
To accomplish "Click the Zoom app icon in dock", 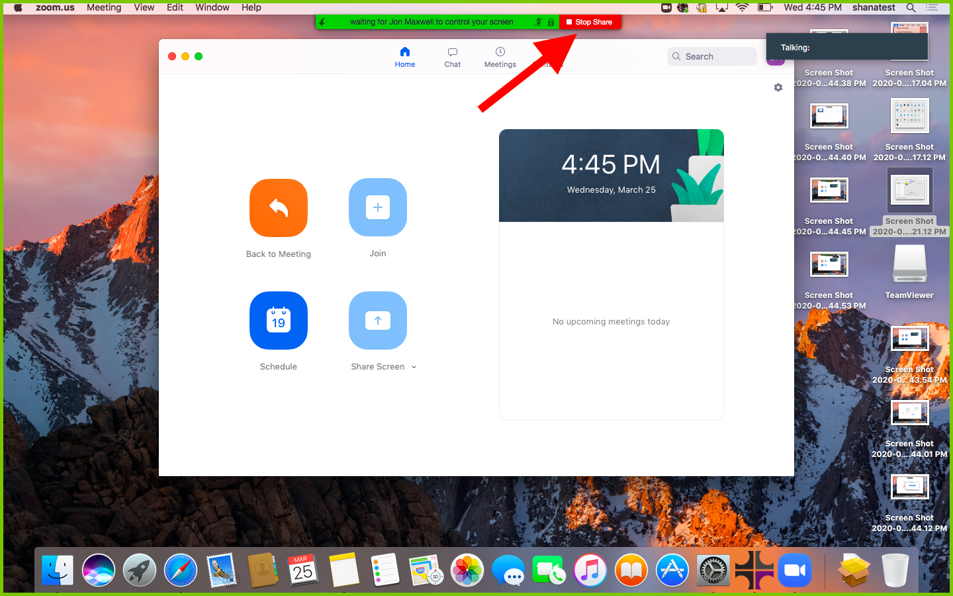I will pos(795,570).
